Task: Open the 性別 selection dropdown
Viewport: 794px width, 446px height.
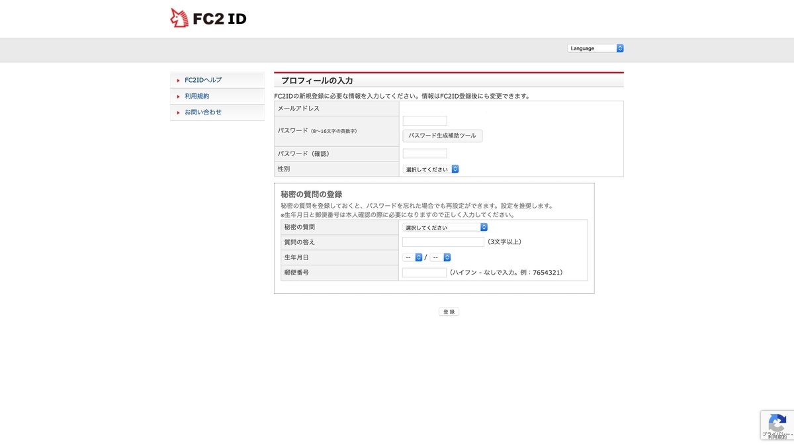Action: tap(431, 169)
